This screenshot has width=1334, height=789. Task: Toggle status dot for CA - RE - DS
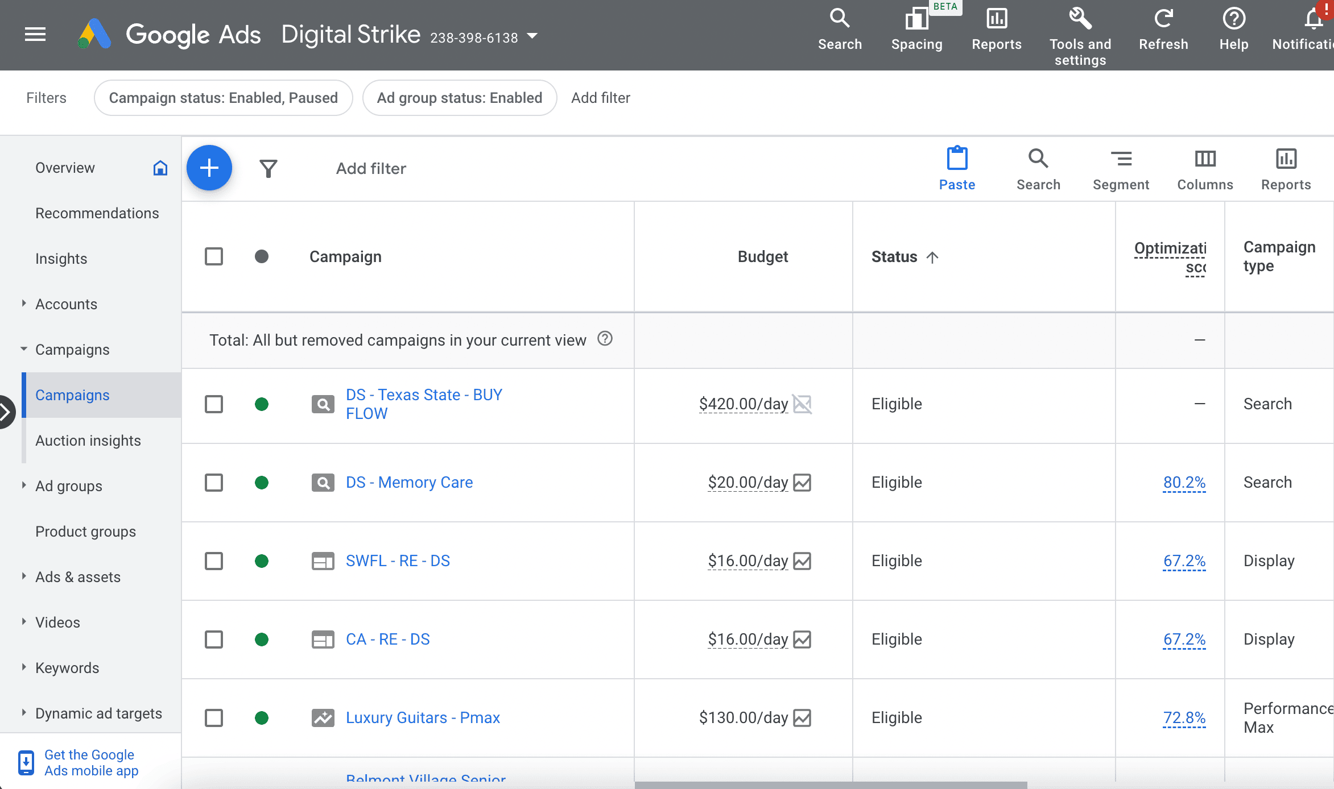(262, 639)
